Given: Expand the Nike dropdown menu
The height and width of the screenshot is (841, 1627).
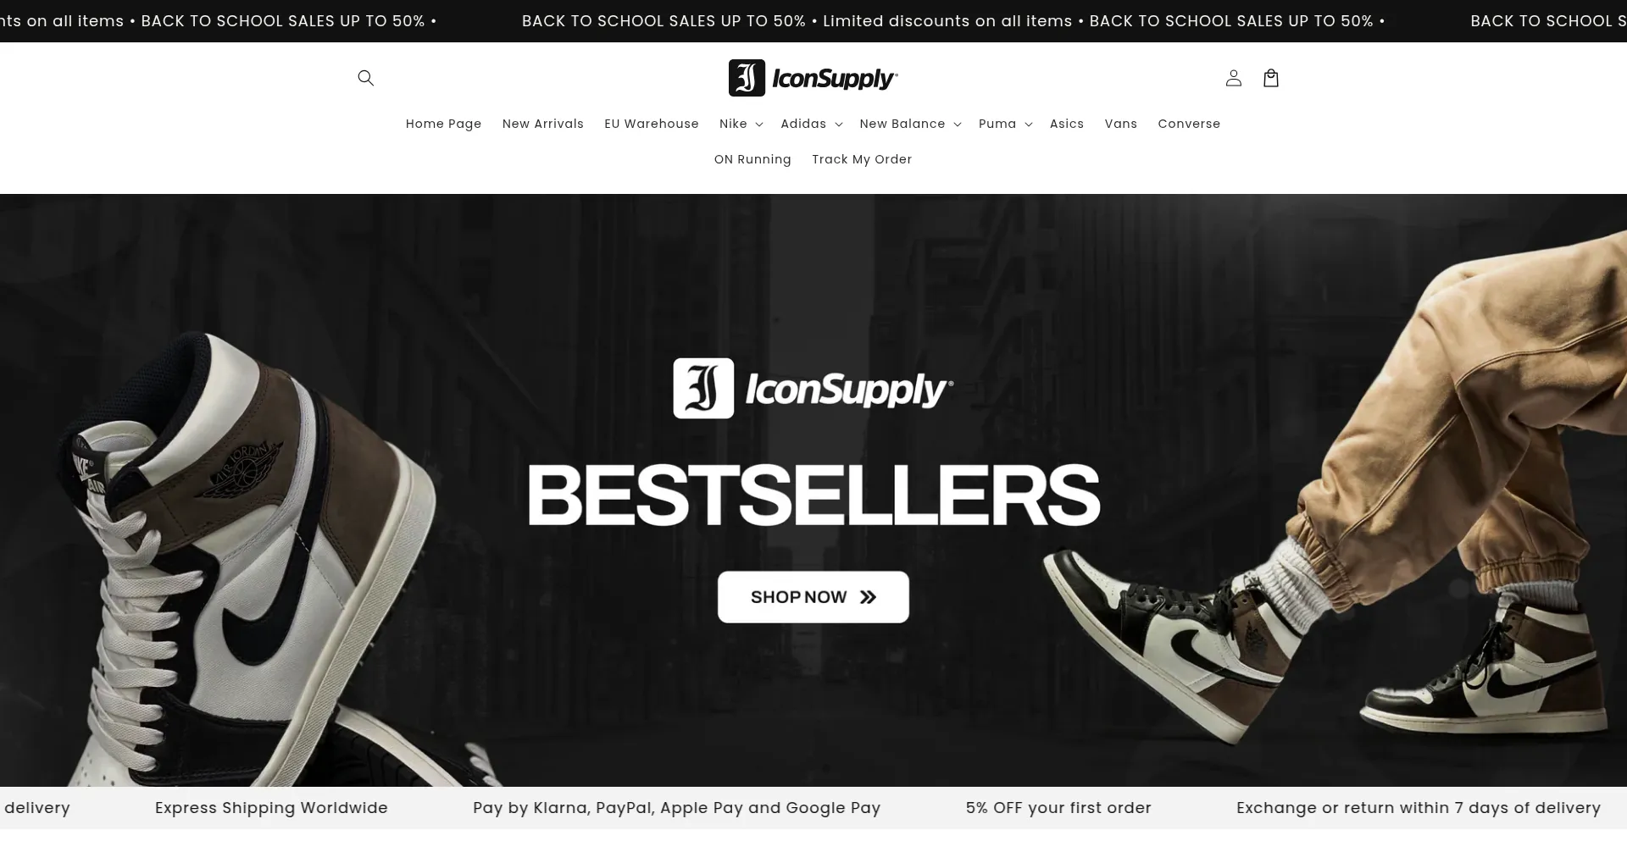Looking at the screenshot, I should (x=741, y=124).
